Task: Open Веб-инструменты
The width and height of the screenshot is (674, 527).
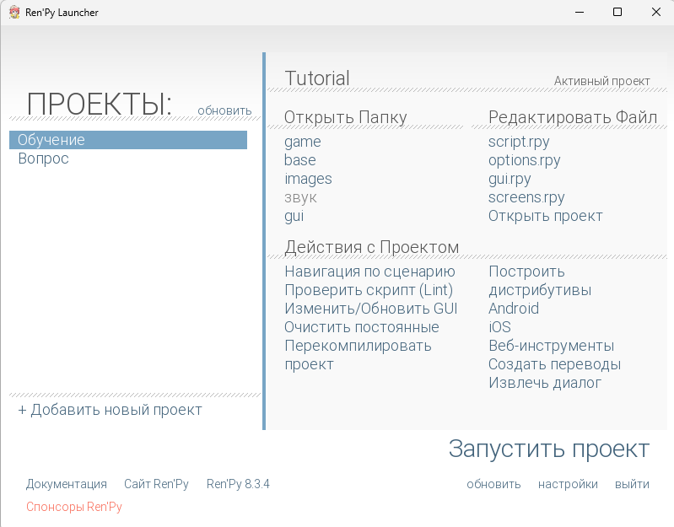Action: (x=552, y=346)
